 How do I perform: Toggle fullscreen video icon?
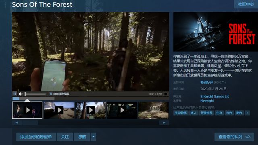(166, 94)
